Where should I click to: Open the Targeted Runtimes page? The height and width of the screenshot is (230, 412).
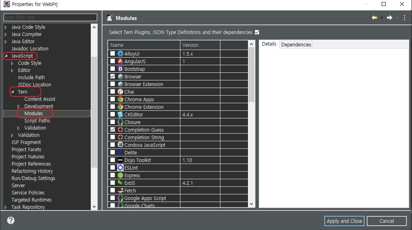(x=32, y=200)
